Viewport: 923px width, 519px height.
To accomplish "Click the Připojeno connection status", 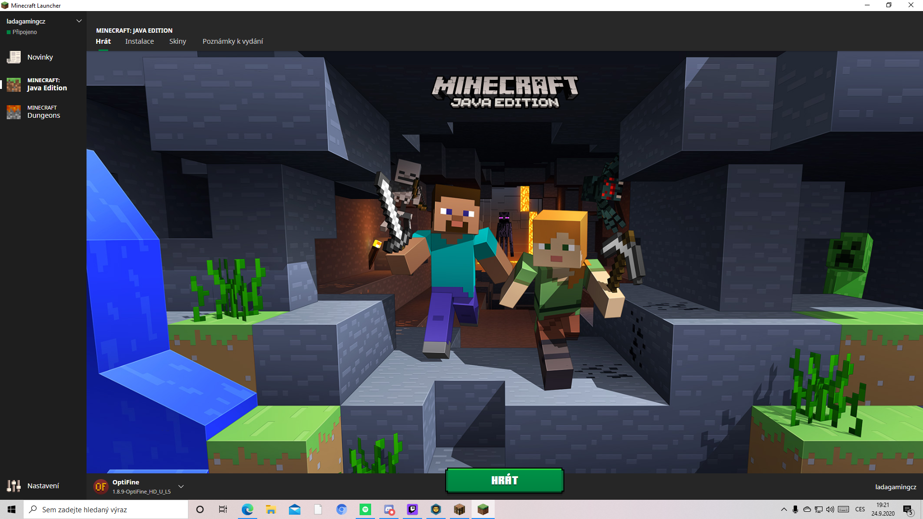I will click(x=21, y=32).
